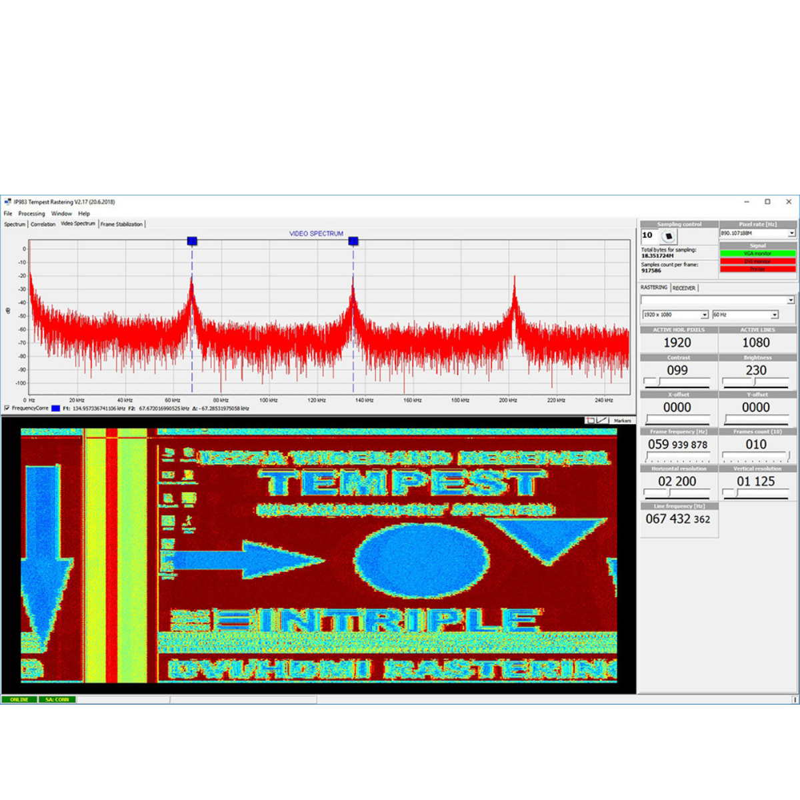Image resolution: width=800 pixels, height=800 pixels.
Task: Switch to the RECEIVER tab
Action: pyautogui.click(x=684, y=288)
